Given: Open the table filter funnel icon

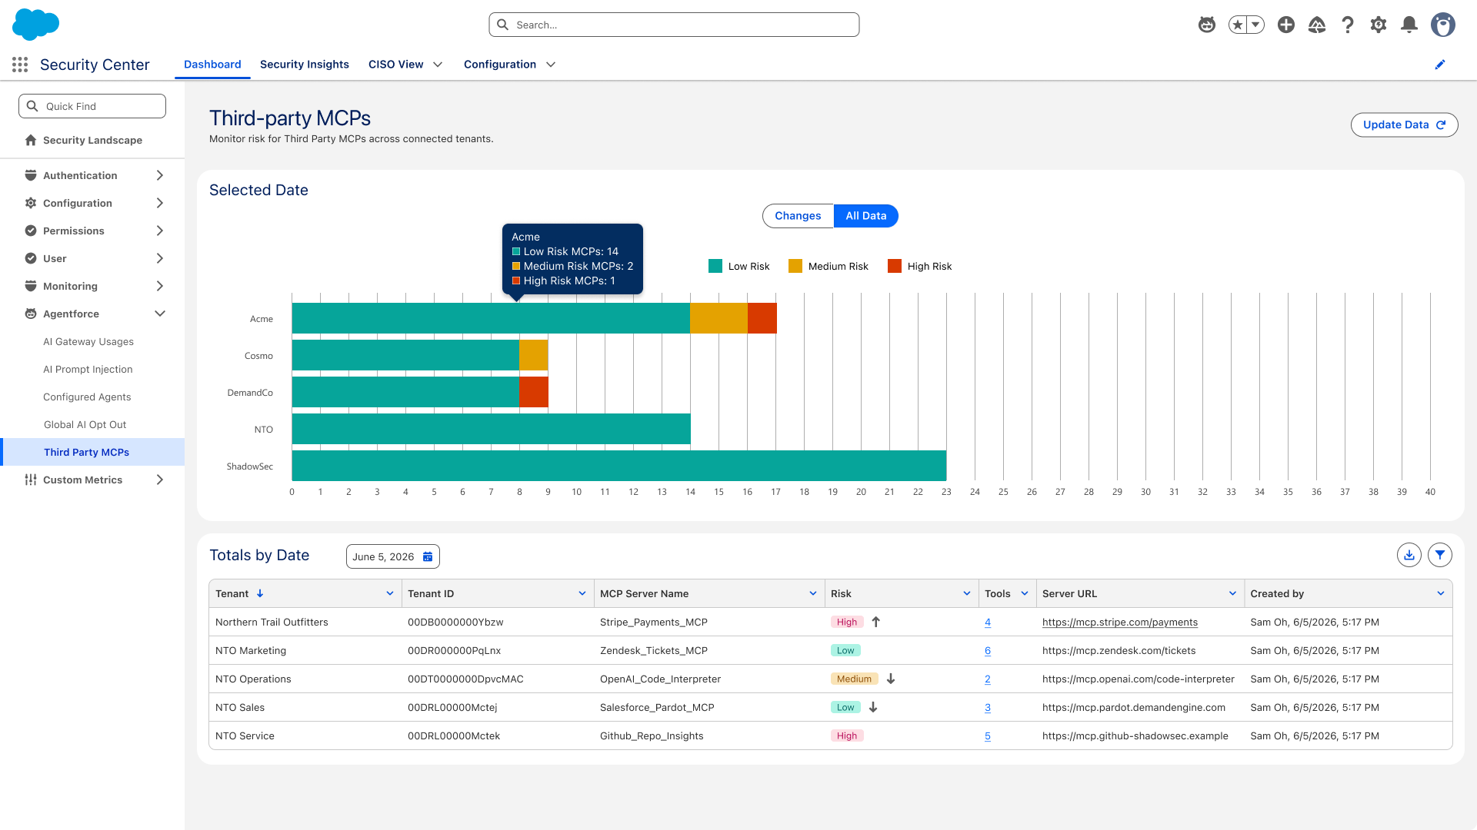Looking at the screenshot, I should [x=1440, y=555].
